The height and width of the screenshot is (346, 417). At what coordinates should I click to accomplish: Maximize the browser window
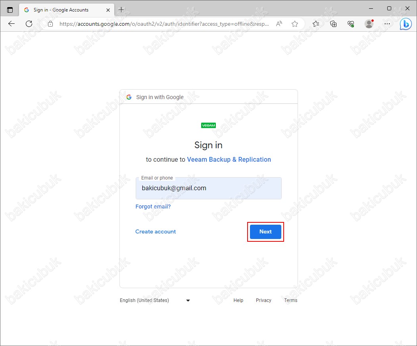[x=389, y=8]
